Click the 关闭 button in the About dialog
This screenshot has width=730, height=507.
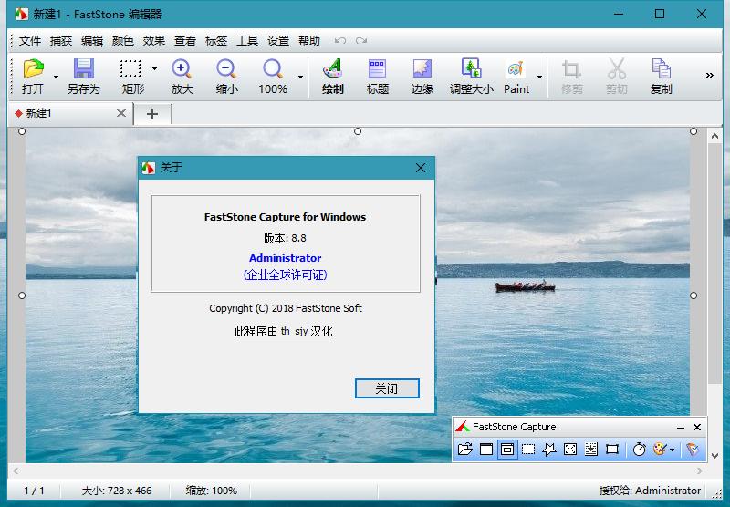pyautogui.click(x=387, y=388)
